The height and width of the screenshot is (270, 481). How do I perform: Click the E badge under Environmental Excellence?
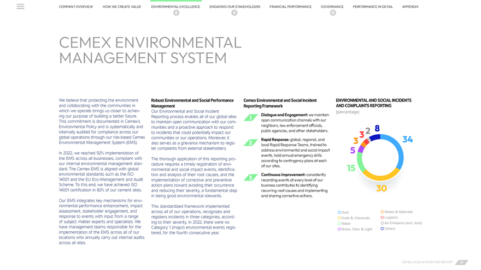tap(176, 13)
